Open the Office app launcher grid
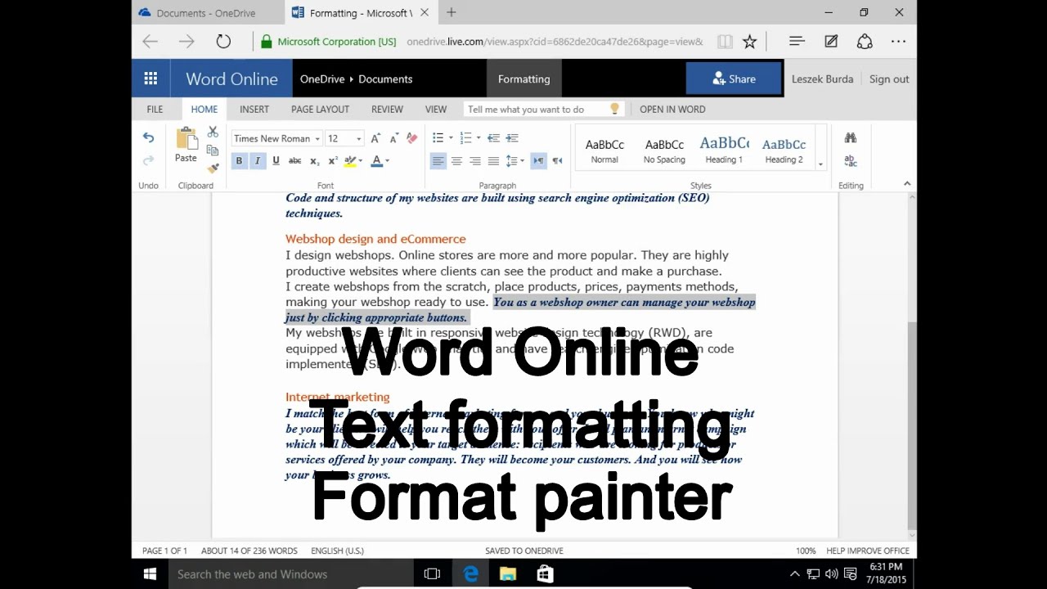 click(x=151, y=79)
